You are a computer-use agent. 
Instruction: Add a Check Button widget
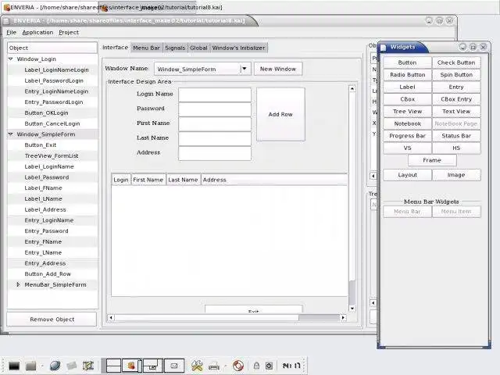[456, 62]
